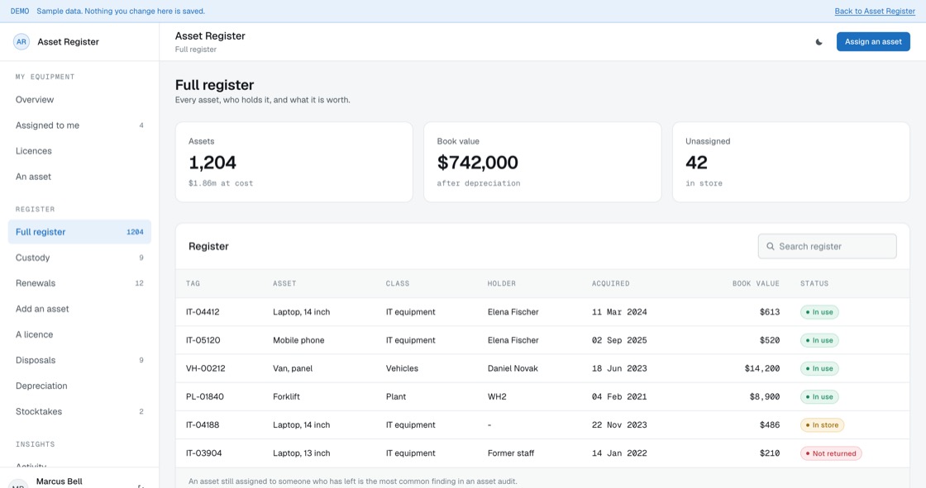The image size is (926, 488).
Task: Click holder Daniel Novak
Action: click(x=513, y=368)
